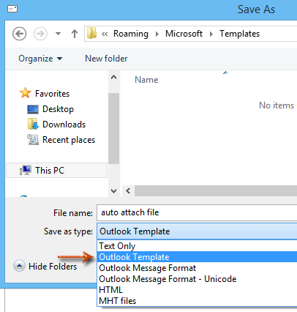Image resolution: width=297 pixels, height=312 pixels.
Task: Open the Organize dropdown menu
Action: (40, 59)
